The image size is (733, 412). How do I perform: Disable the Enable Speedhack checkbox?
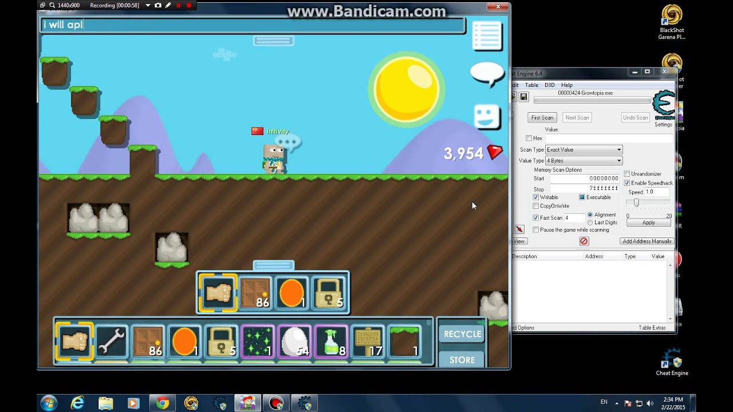627,183
